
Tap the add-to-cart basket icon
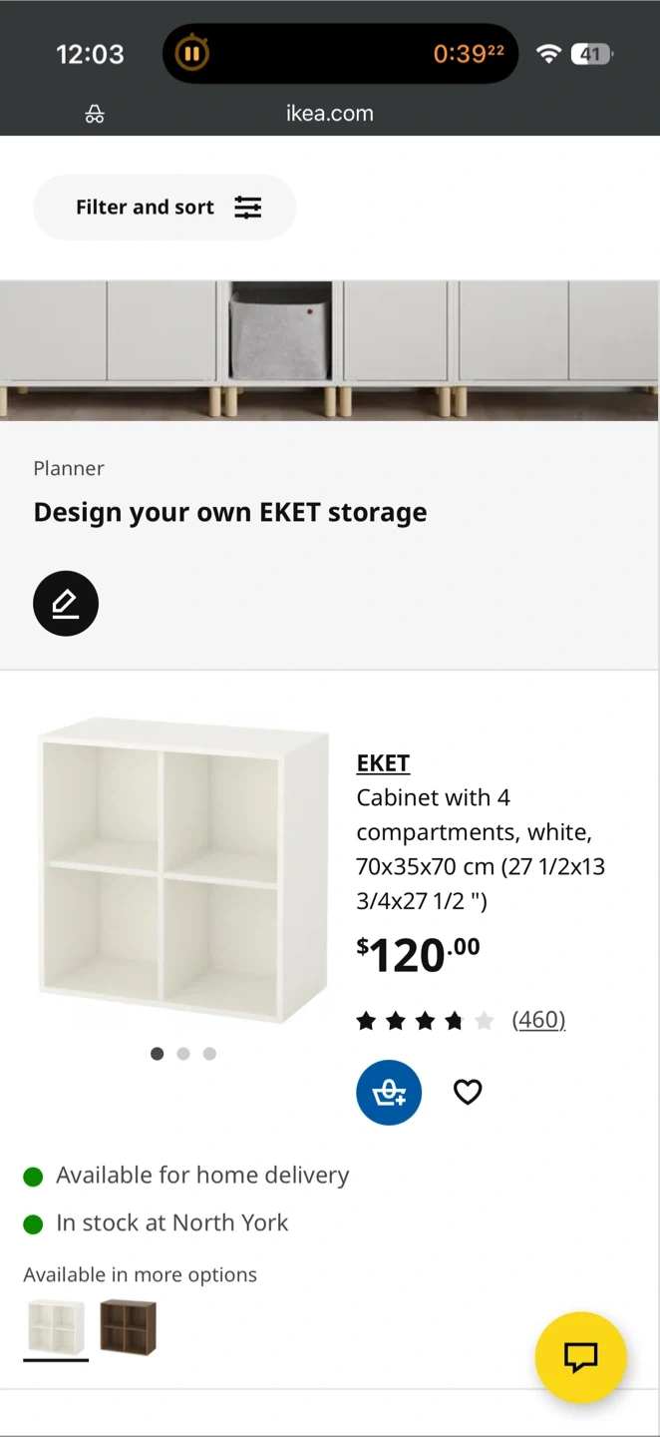click(x=389, y=1093)
